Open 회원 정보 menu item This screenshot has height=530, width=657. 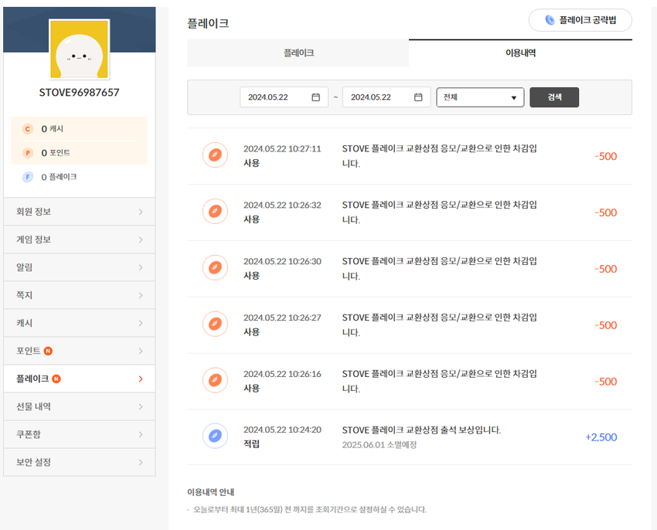(x=79, y=212)
